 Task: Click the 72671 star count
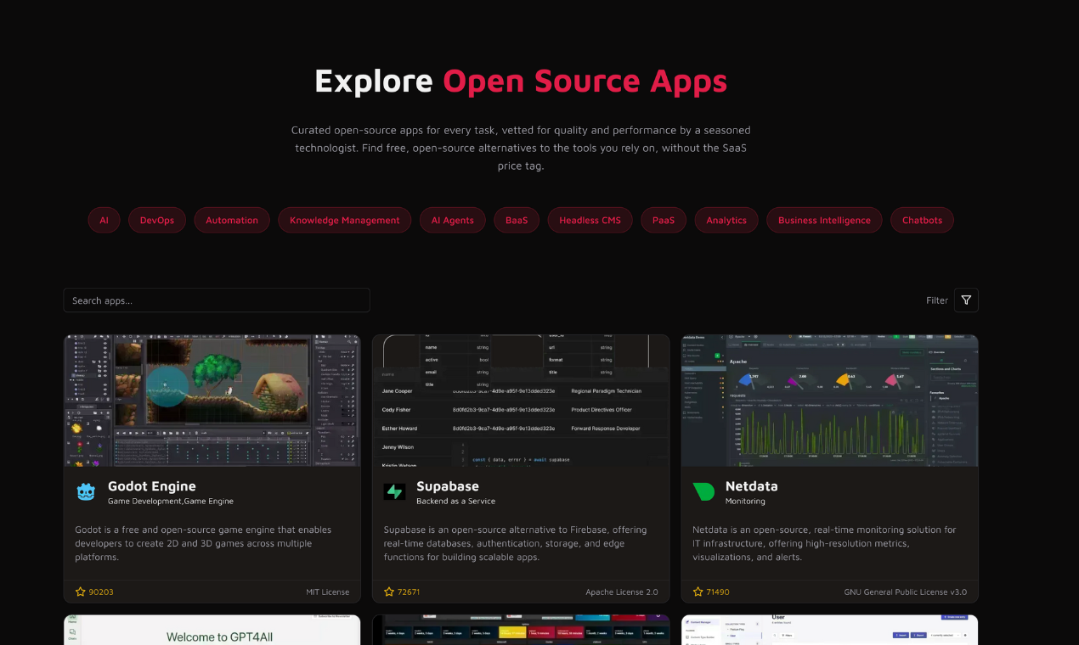pyautogui.click(x=409, y=592)
